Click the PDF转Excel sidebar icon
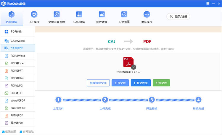Image resolution: width=222 pixels, height=135 pixels. [7, 63]
